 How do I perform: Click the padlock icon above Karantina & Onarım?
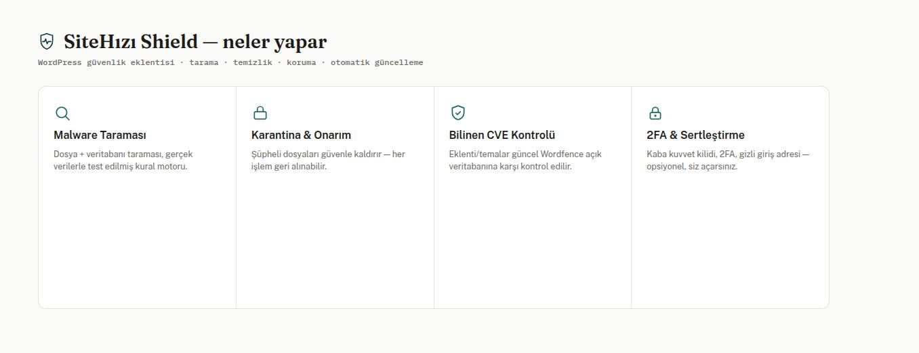tap(260, 112)
